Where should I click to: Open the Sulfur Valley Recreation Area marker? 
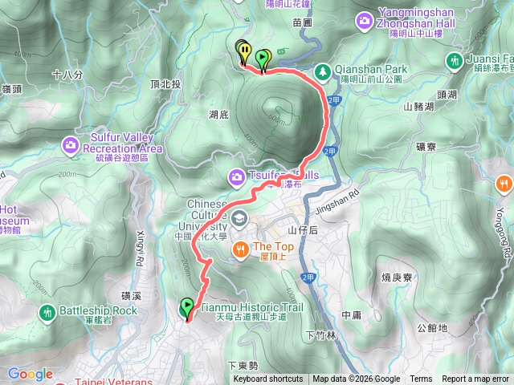click(70, 146)
